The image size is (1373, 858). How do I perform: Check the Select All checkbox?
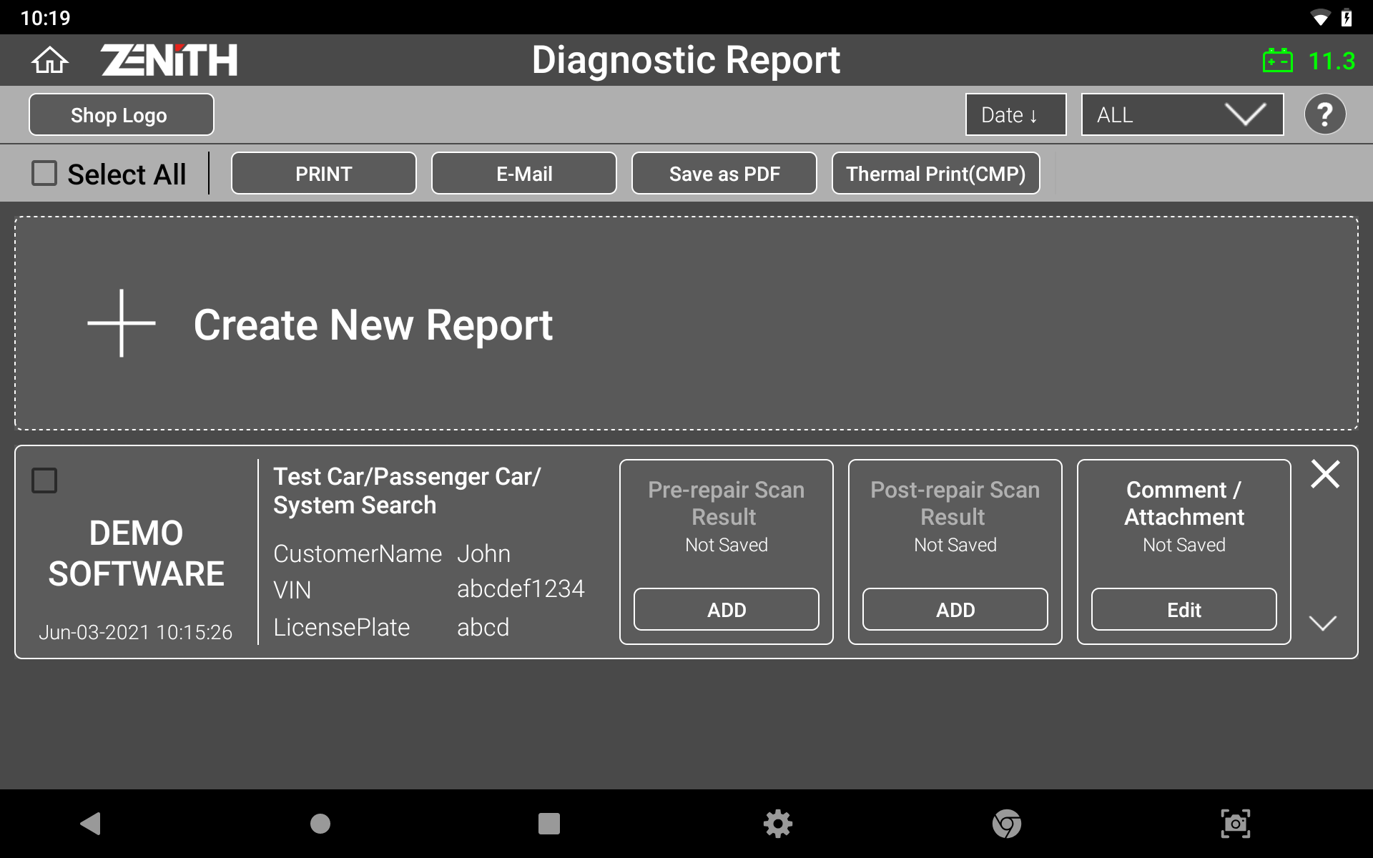(44, 173)
